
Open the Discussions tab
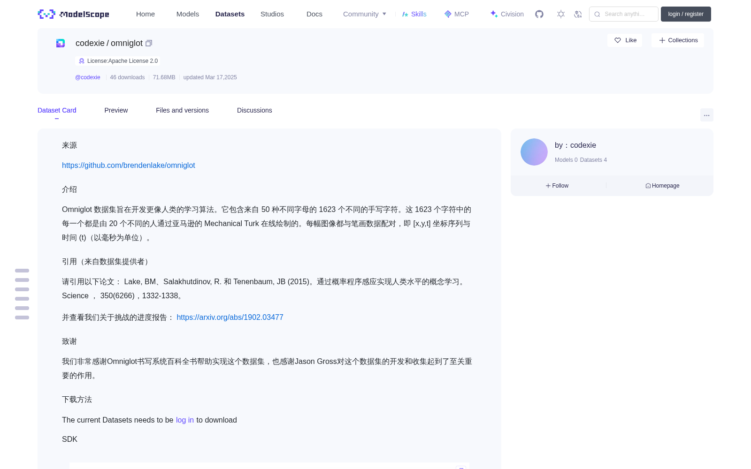click(x=254, y=110)
